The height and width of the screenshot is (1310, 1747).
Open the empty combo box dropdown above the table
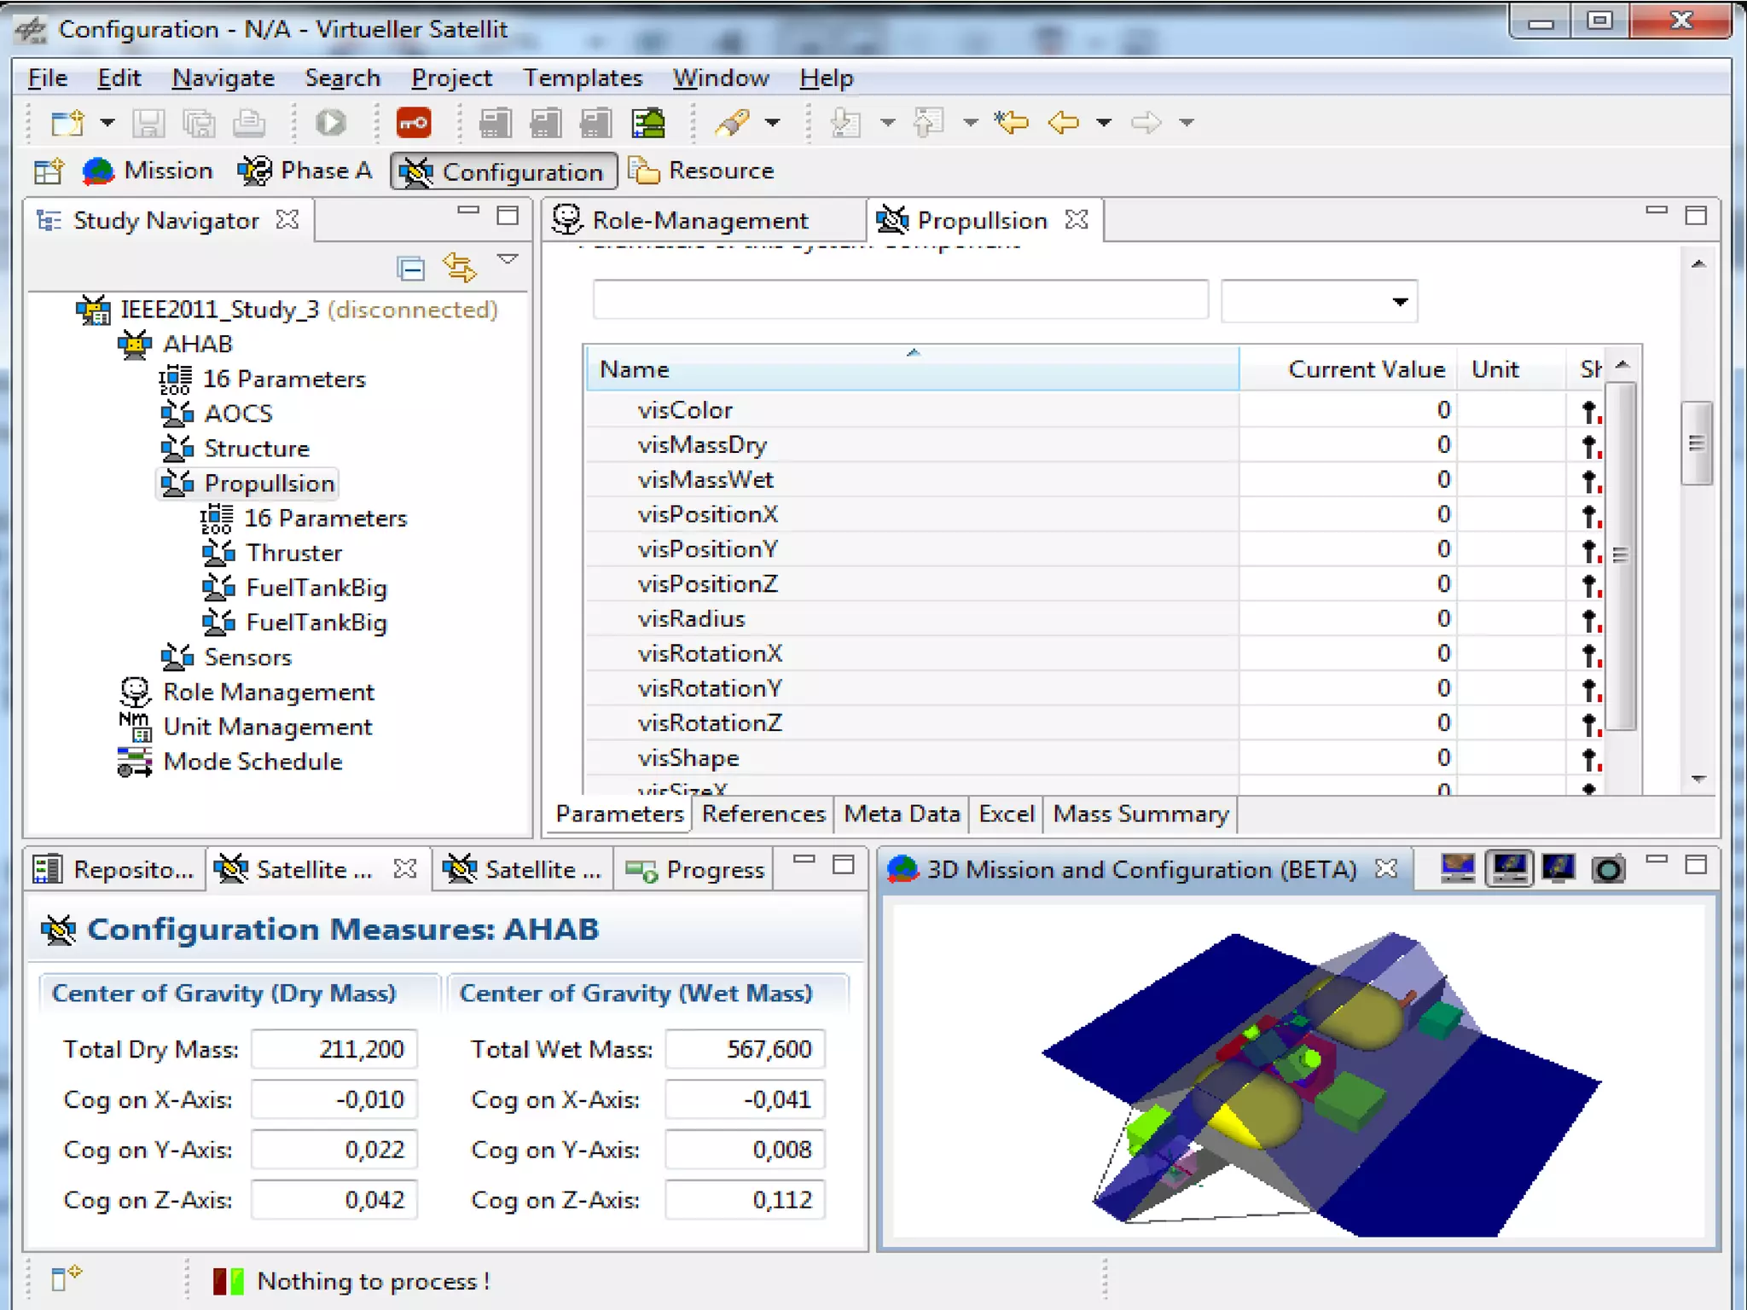pos(1399,302)
